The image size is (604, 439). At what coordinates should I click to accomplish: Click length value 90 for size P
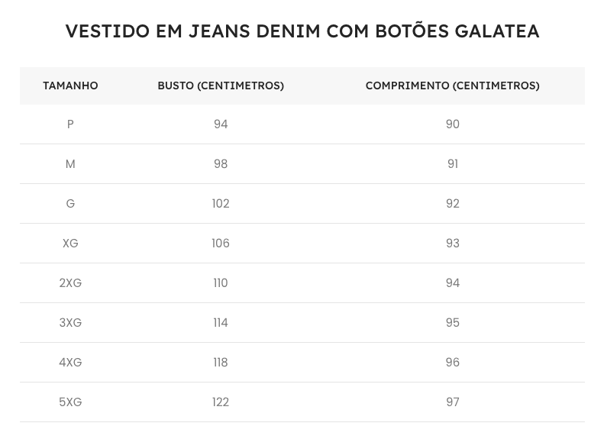coord(453,124)
